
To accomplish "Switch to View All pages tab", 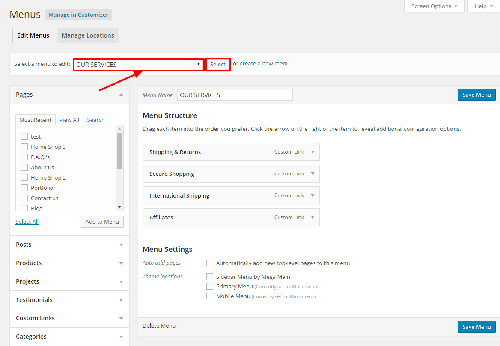I will coord(69,120).
